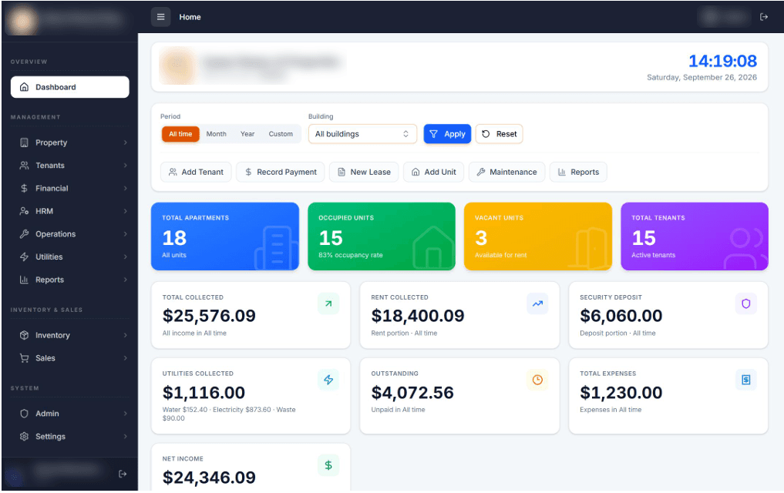The height and width of the screenshot is (493, 784).
Task: Select the Year period option
Action: [247, 134]
